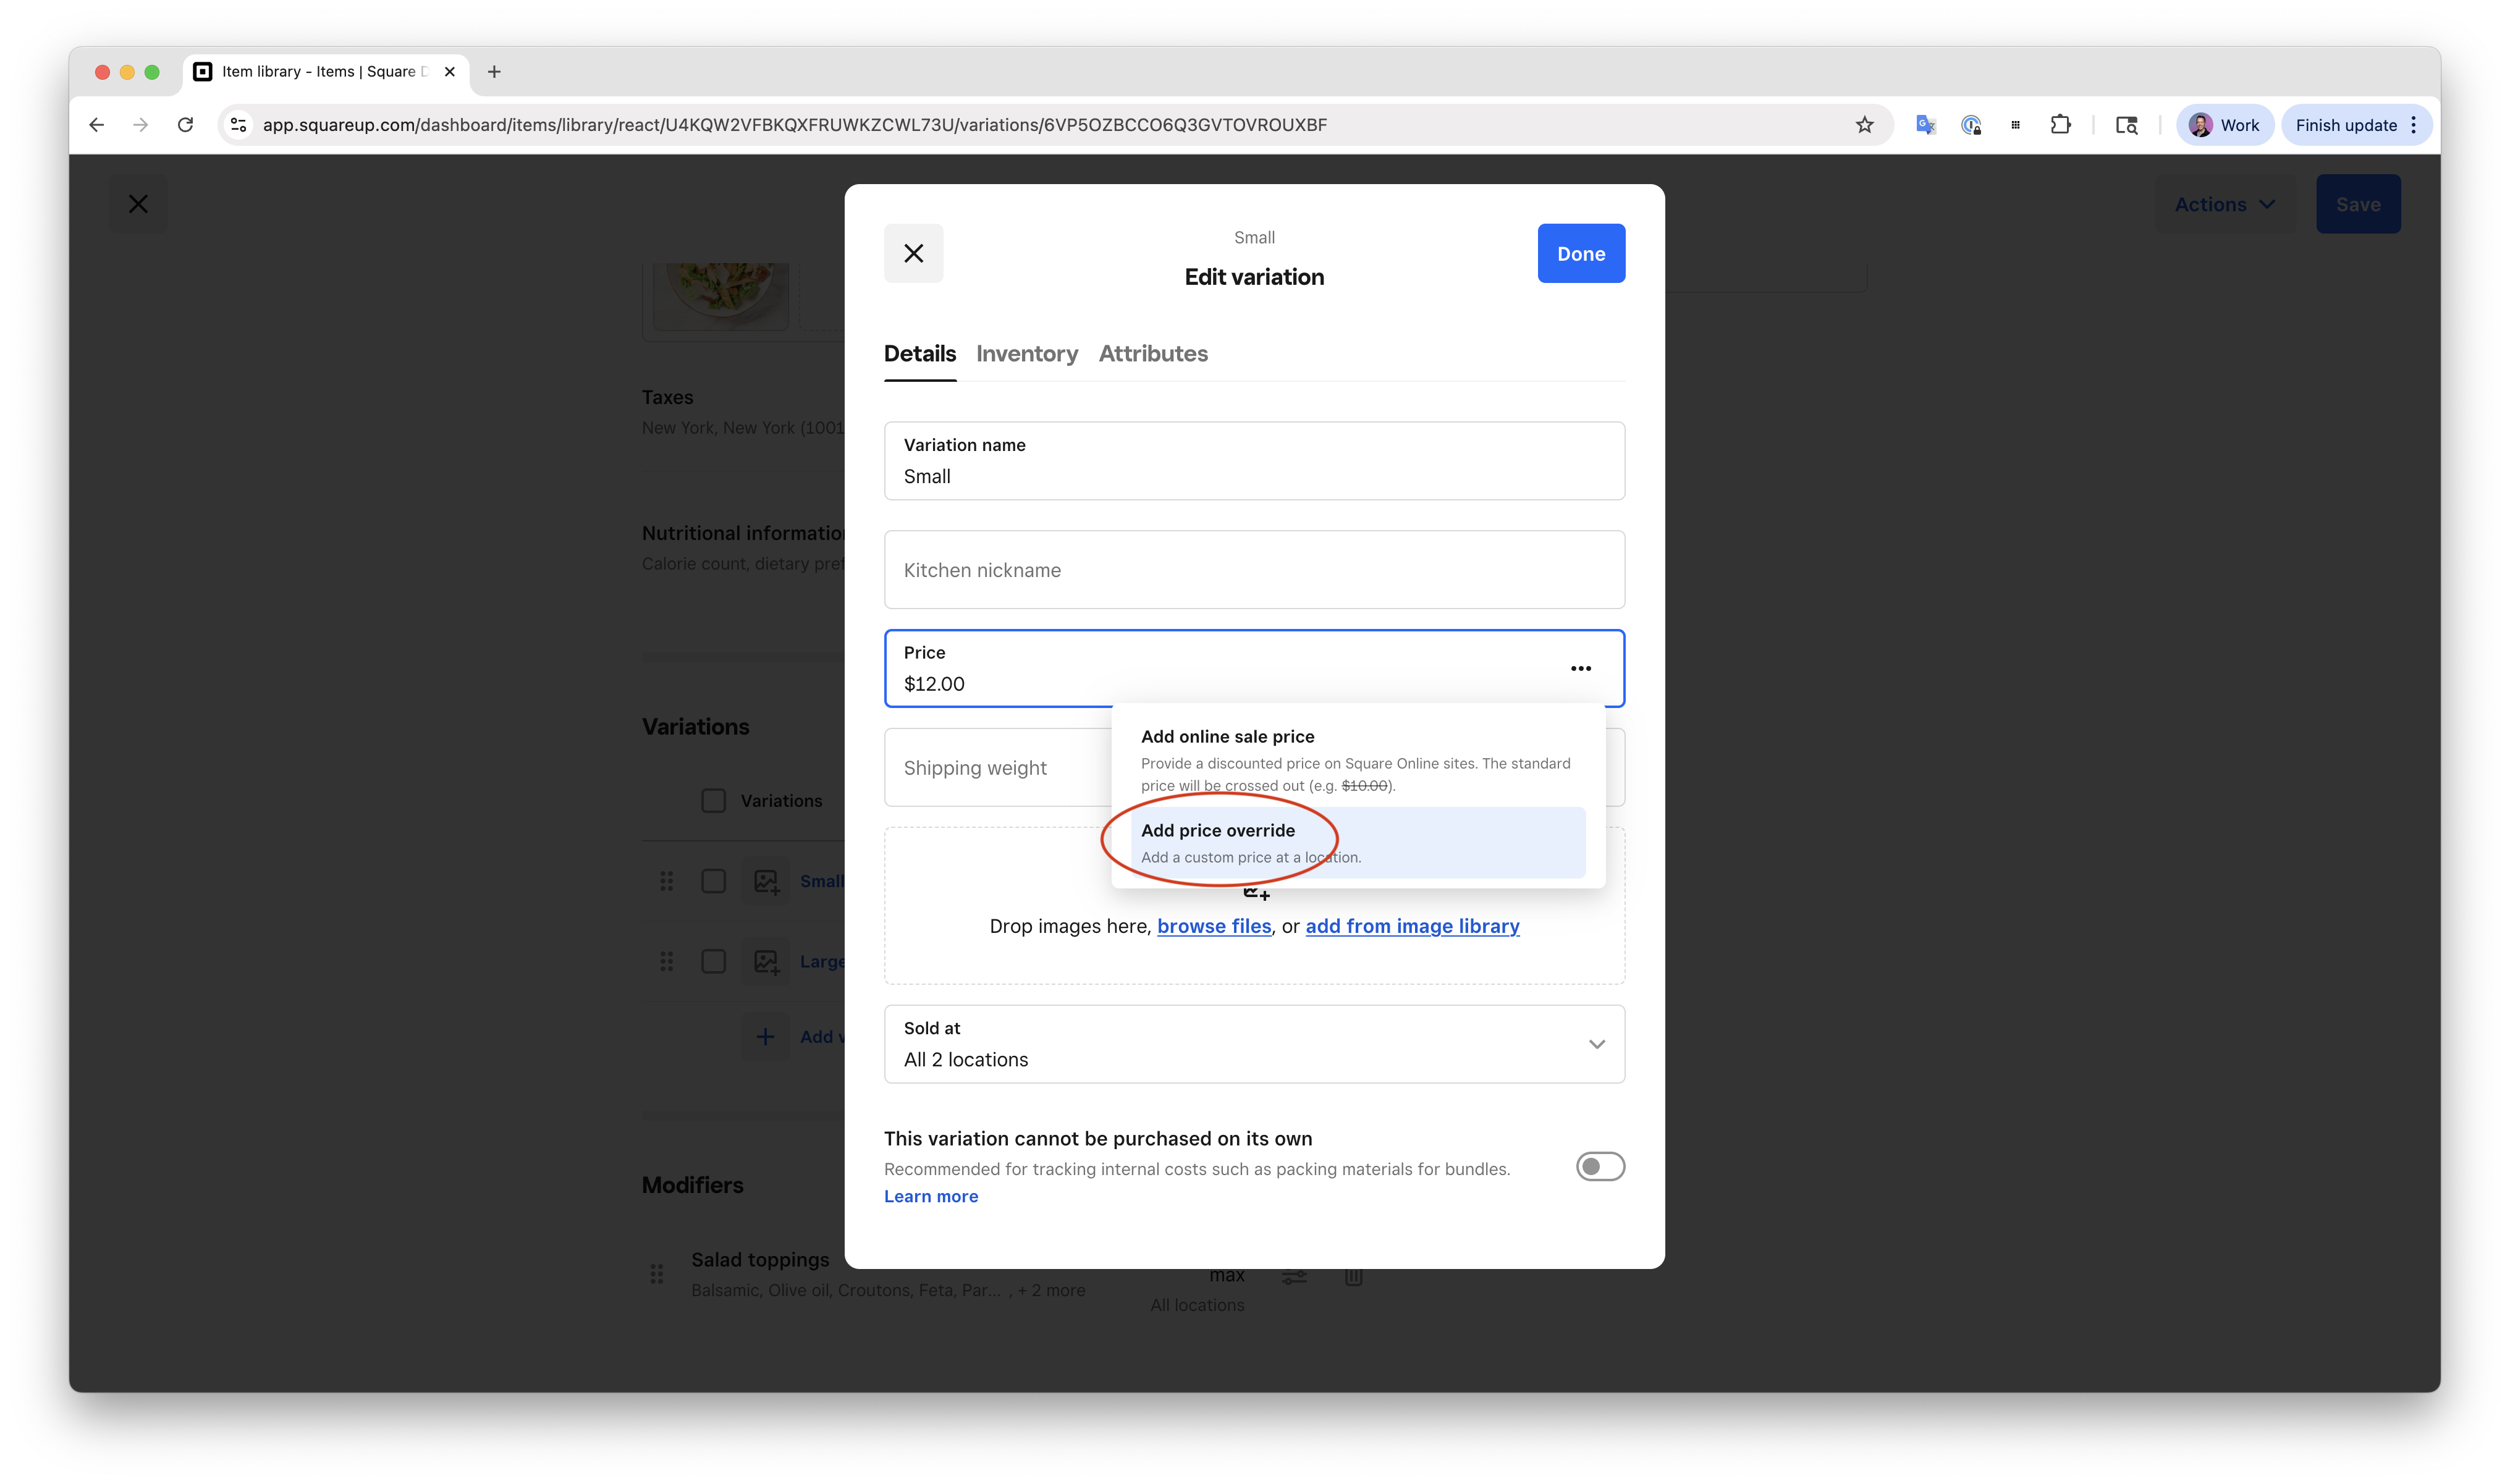Click the blue Done button
The height and width of the screenshot is (1484, 2510).
(x=1580, y=253)
